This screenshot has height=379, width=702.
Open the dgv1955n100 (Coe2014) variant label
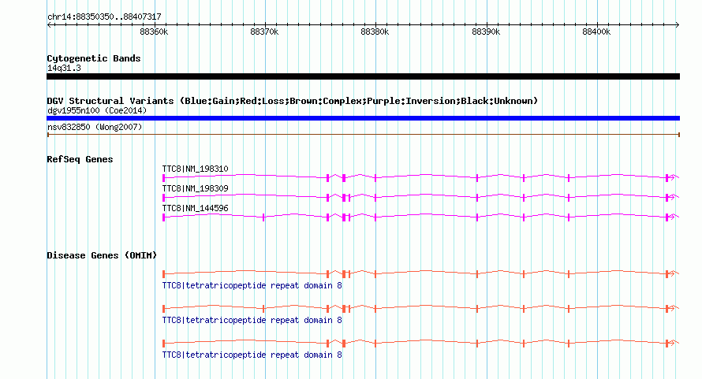pos(97,110)
